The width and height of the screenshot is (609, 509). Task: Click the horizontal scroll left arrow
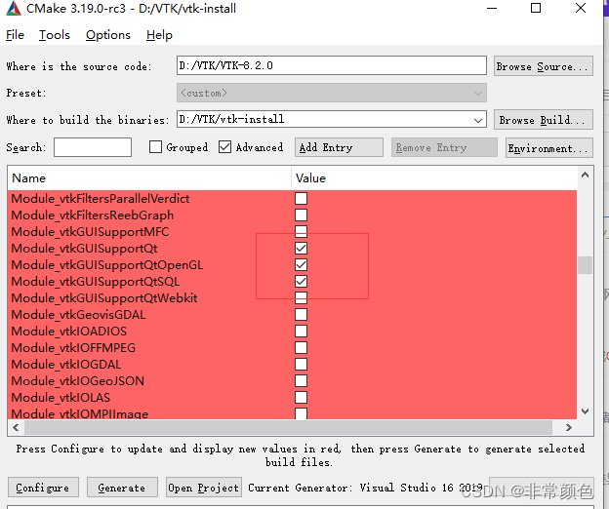[16, 427]
